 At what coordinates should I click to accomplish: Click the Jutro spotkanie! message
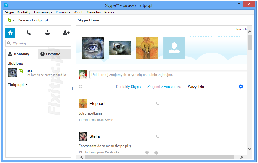click(x=91, y=113)
